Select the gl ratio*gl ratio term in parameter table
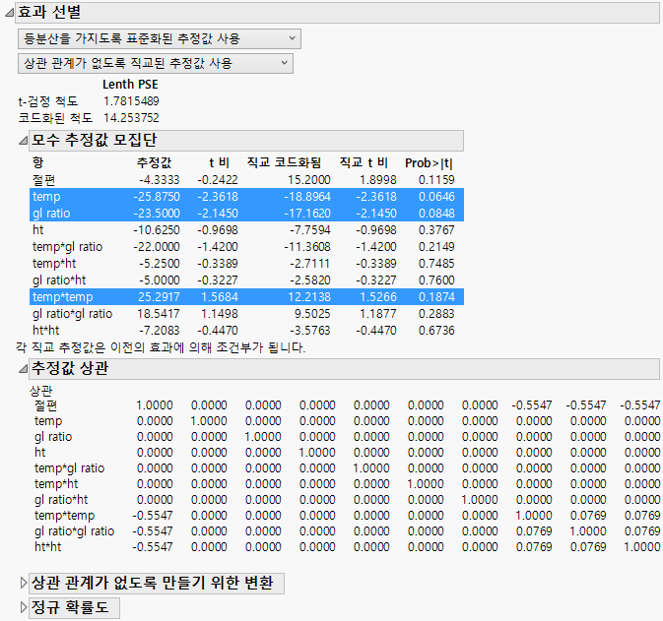 246,314
